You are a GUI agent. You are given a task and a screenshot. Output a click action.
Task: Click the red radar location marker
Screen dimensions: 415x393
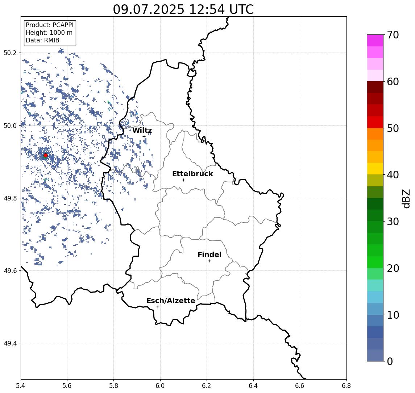pos(46,156)
